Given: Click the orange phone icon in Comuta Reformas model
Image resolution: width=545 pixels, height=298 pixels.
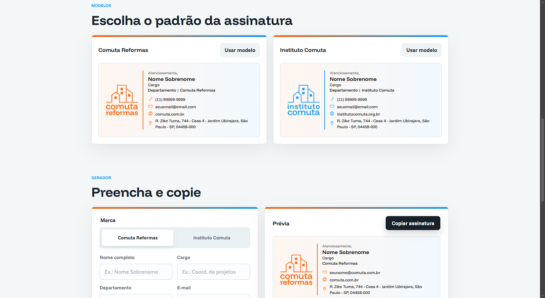Looking at the screenshot, I should tap(150, 99).
